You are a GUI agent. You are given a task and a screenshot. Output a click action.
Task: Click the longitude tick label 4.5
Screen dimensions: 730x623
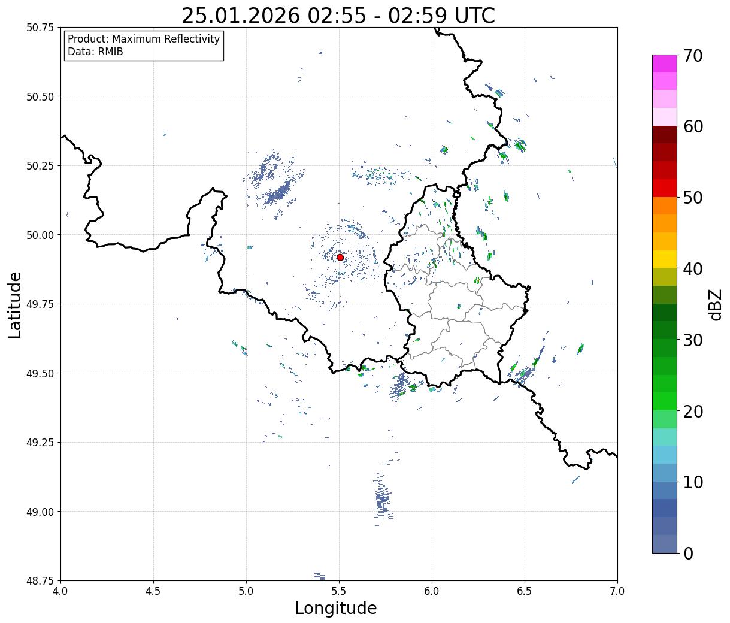point(154,591)
